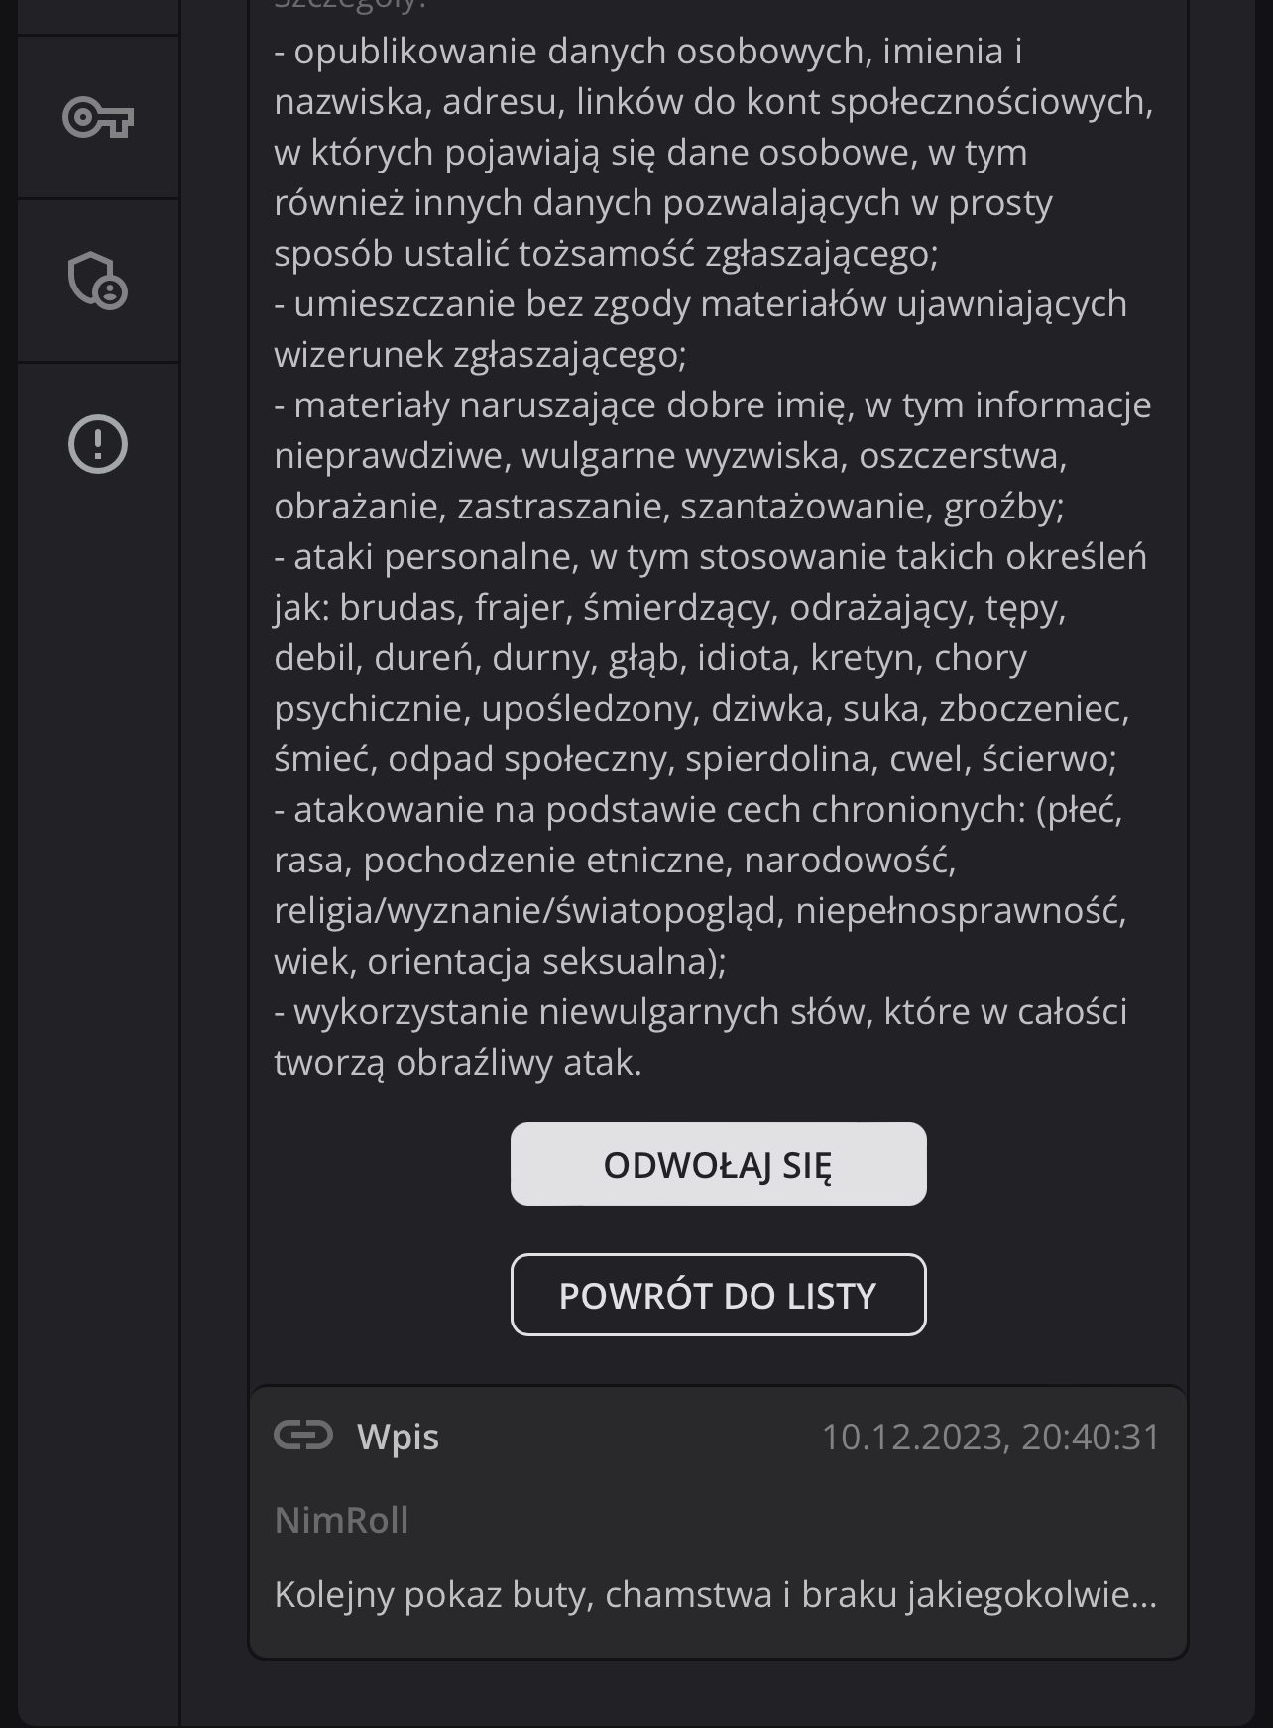Screen dimensions: 1273x1728
Task: Click the 'wizerunek zgłaszającego;' text line
Action: pyautogui.click(x=480, y=355)
